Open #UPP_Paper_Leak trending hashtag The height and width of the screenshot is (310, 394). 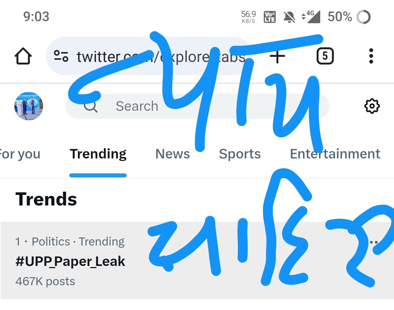click(x=70, y=261)
